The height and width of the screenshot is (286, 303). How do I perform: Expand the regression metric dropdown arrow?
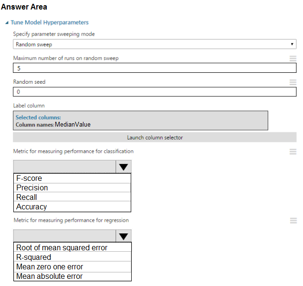tap(123, 237)
